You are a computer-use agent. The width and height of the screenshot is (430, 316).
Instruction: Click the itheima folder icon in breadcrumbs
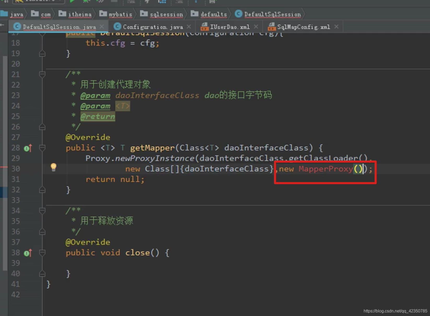pyautogui.click(x=62, y=13)
